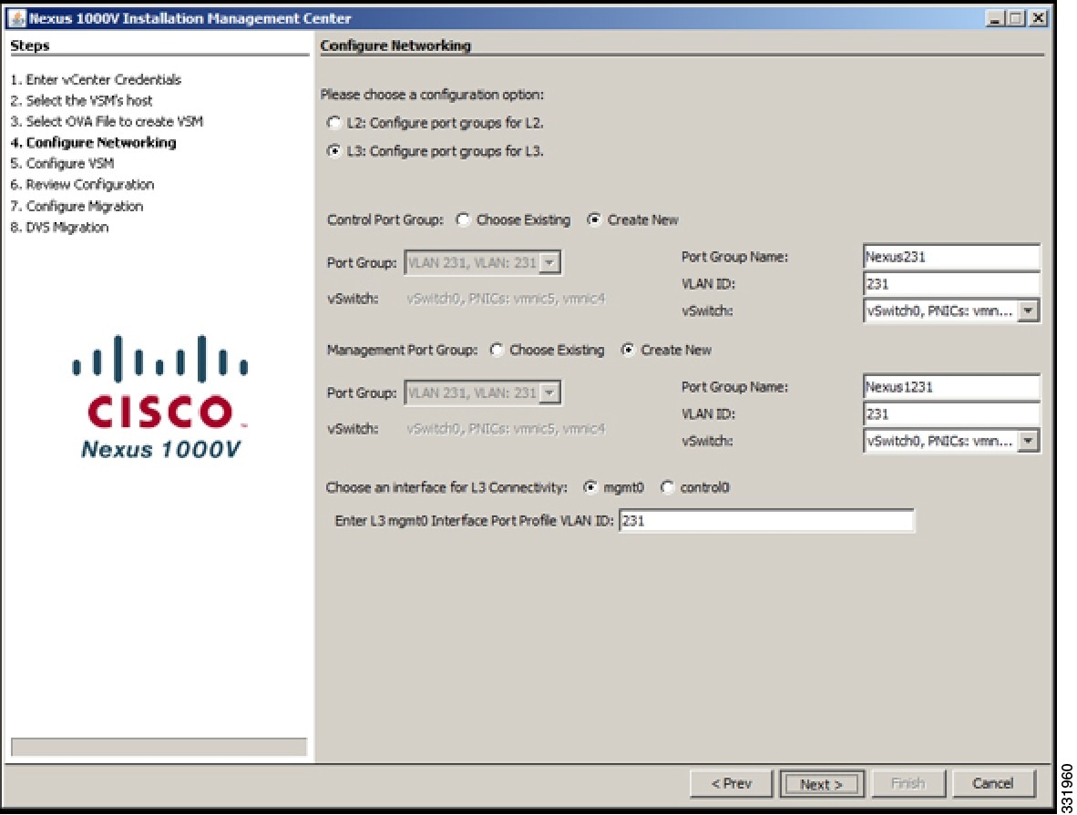This screenshot has height=815, width=1077.
Task: Click step 1 Enter vCenter Credentials
Action: (x=96, y=79)
